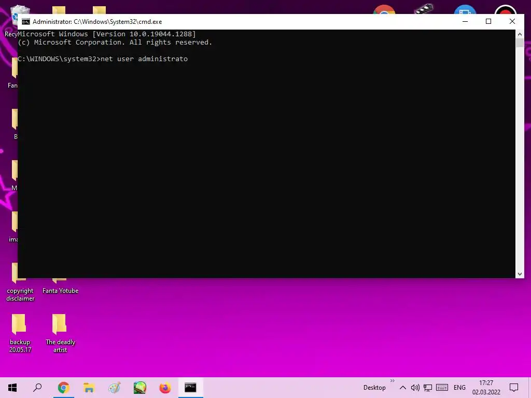
Task: Click the console scrollbar down arrow
Action: (x=520, y=274)
